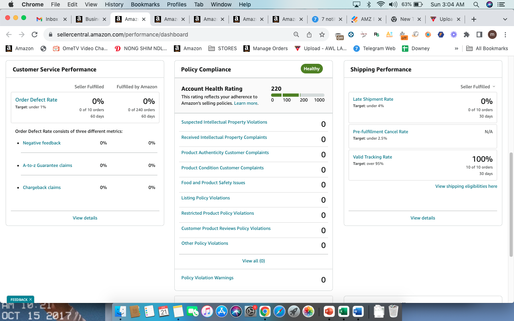
Task: Open the Telegram Web bookmark
Action: pyautogui.click(x=374, y=48)
